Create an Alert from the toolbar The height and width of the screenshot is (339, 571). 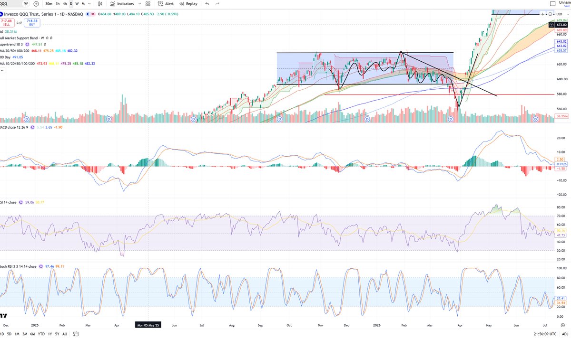[x=166, y=4]
